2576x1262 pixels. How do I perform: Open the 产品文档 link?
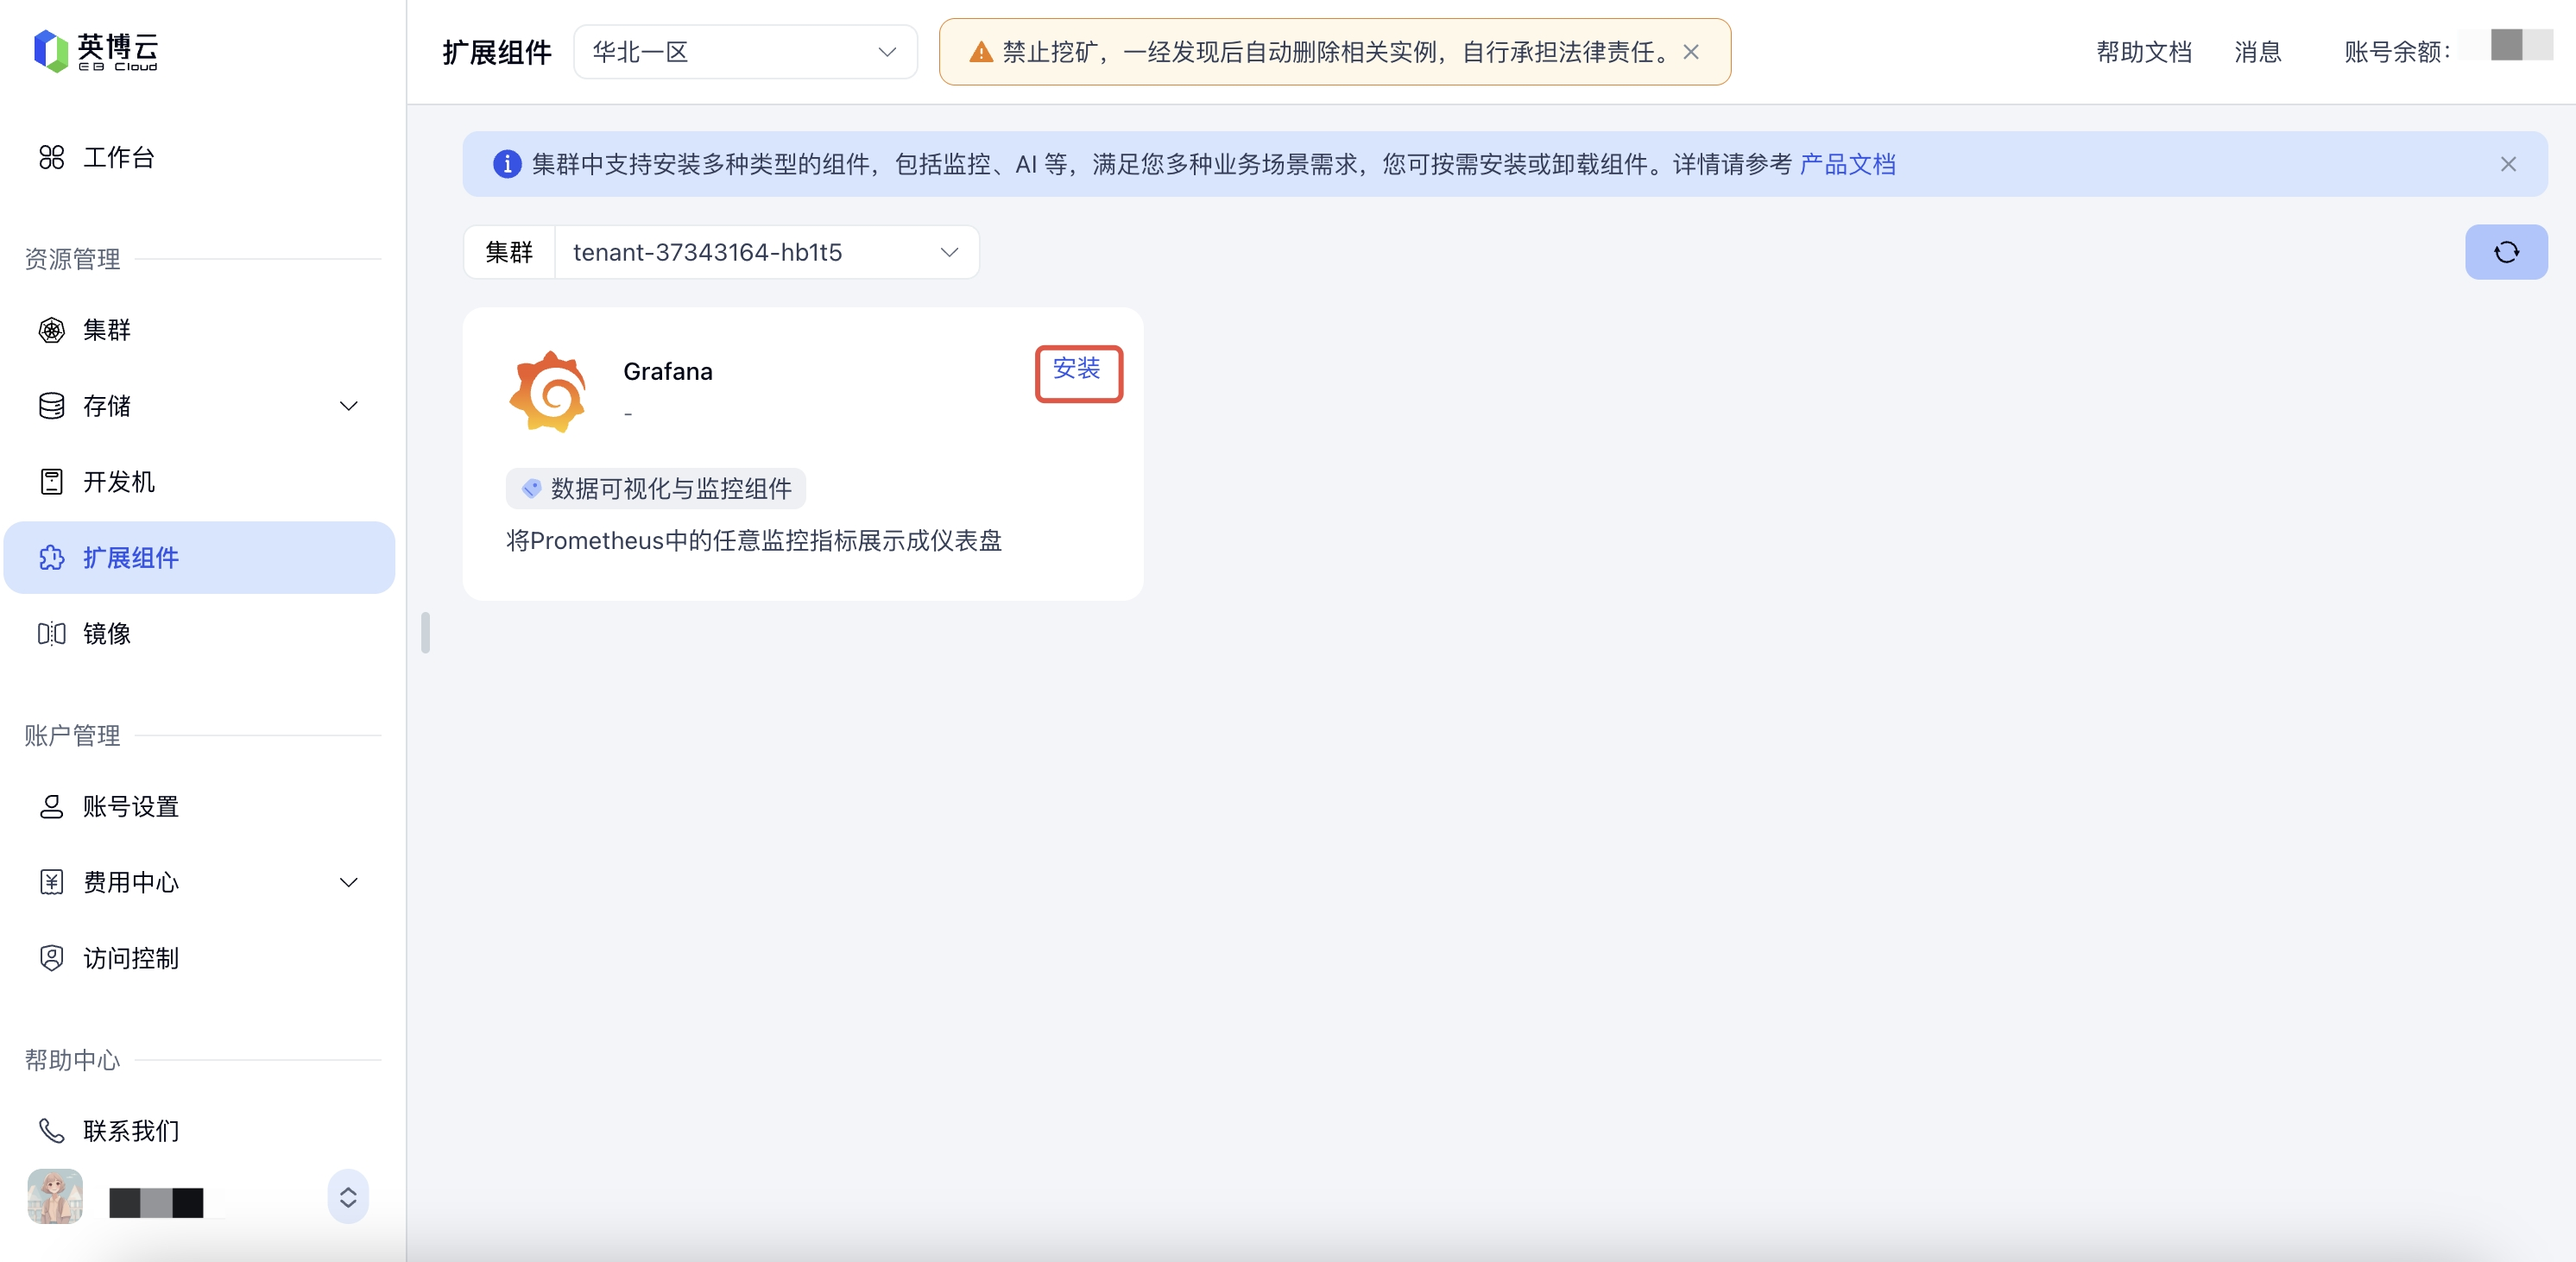point(1847,164)
